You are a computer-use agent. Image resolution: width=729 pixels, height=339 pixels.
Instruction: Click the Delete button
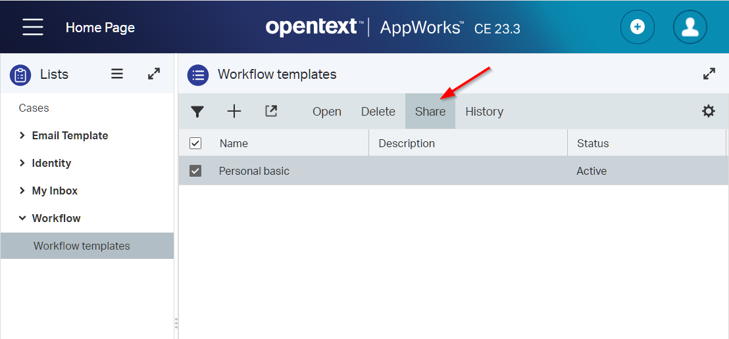click(x=378, y=112)
